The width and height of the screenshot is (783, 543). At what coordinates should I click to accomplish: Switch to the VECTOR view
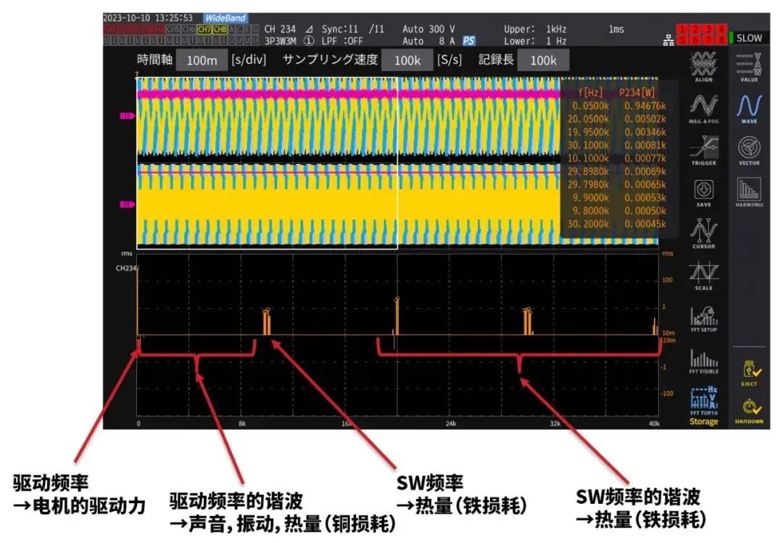749,149
